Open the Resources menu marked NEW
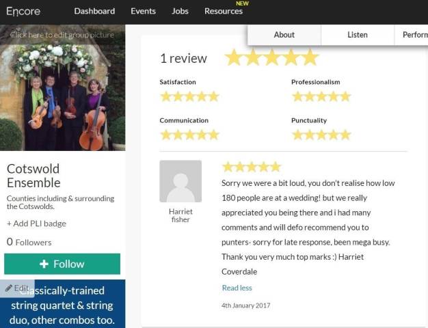This screenshot has height=328, width=428. 224,11
